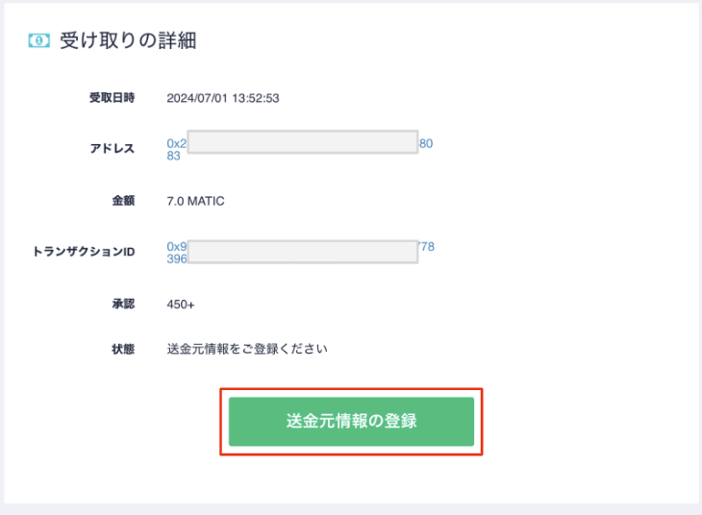This screenshot has height=515, width=702.
Task: Click the 金額 label
Action: [x=123, y=201]
